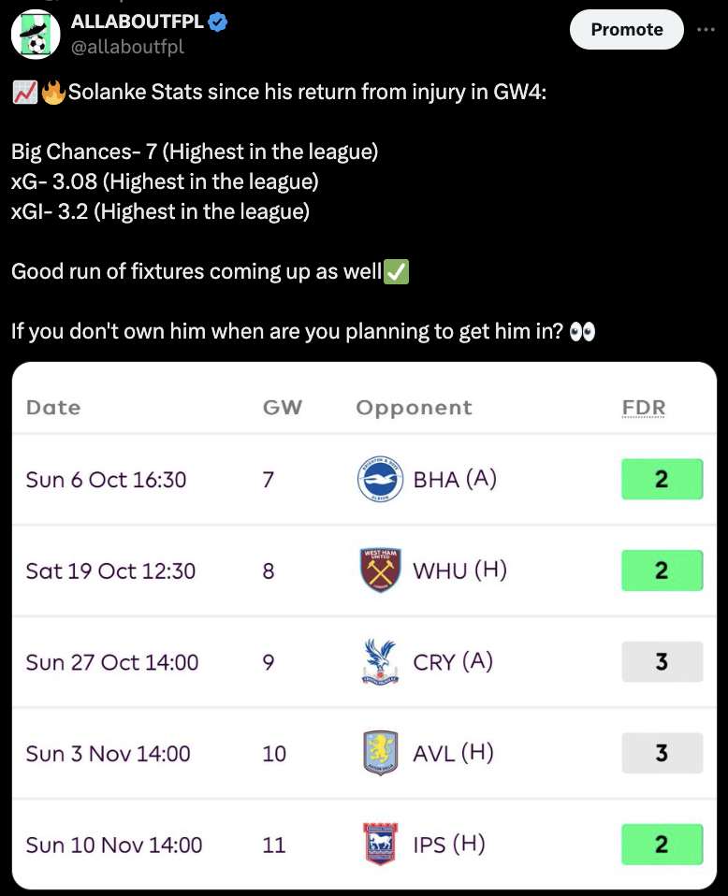728x896 pixels.
Task: Click the grey FDR 3 chip beside AVL (H)
Action: pos(662,753)
